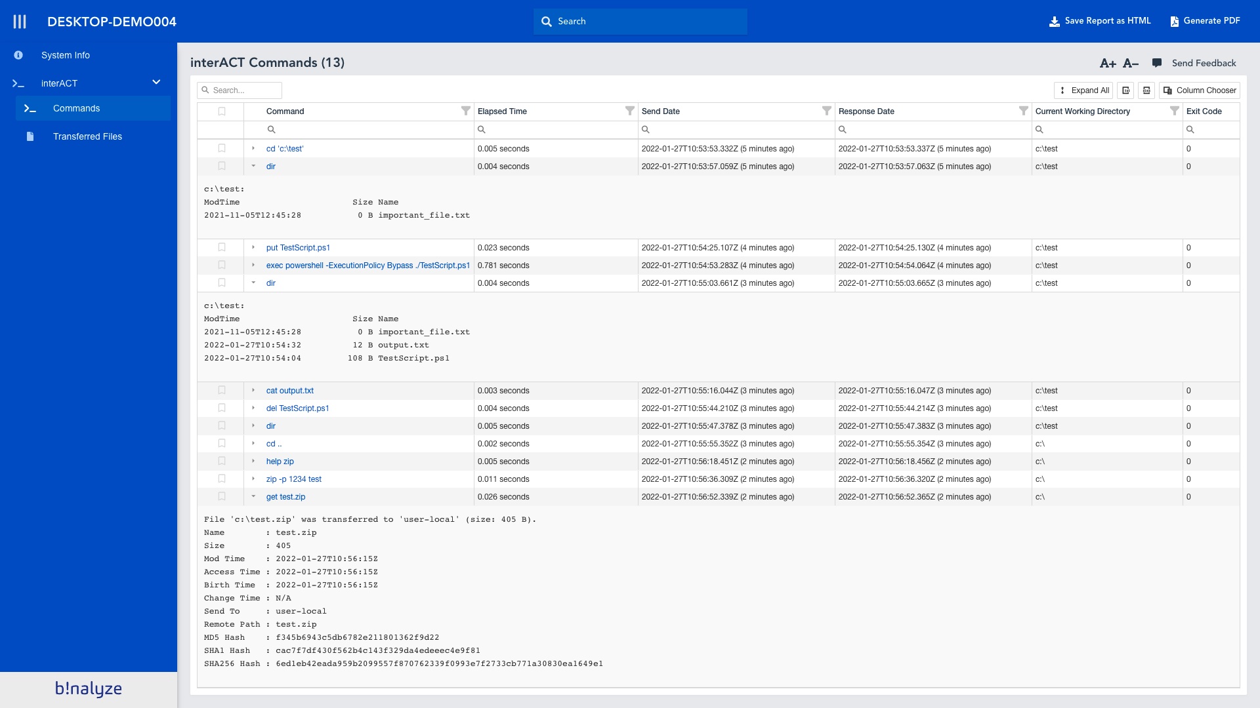Viewport: 1260px width, 708px height.
Task: Click the Expand All button
Action: (x=1083, y=90)
